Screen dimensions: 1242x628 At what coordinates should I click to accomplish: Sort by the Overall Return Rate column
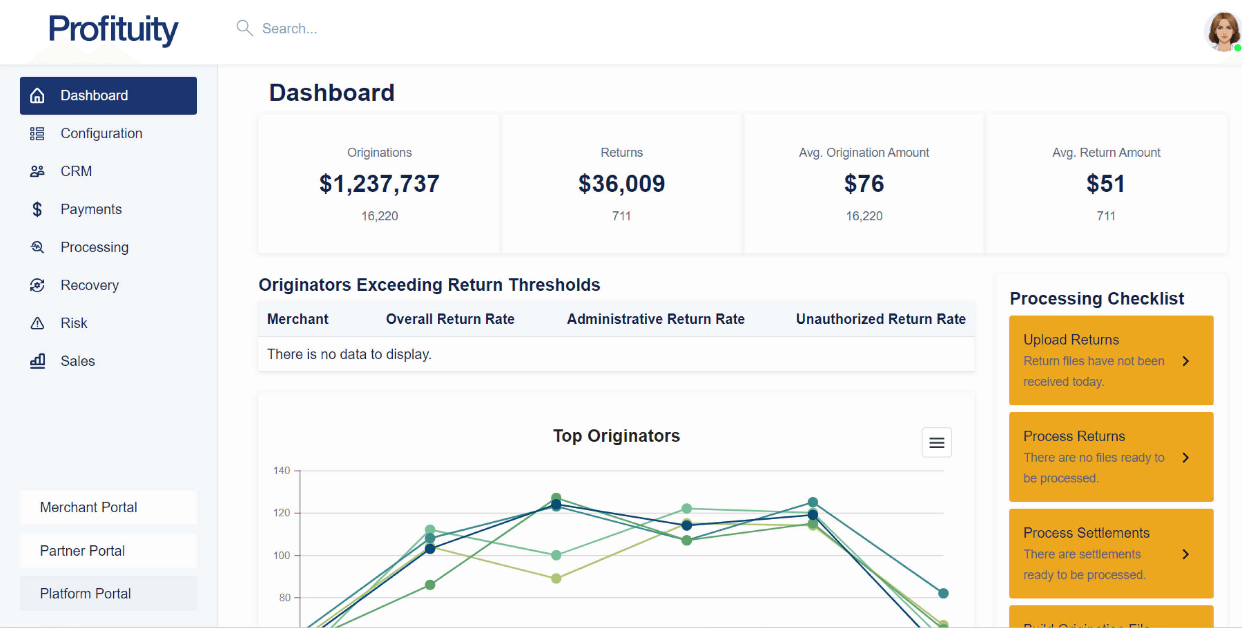pyautogui.click(x=450, y=319)
